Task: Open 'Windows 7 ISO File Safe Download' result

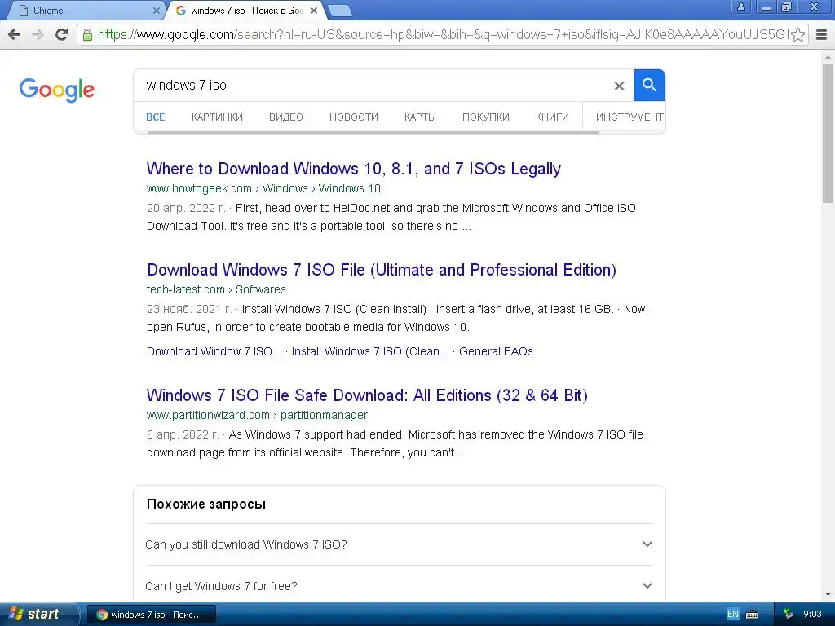Action: pos(367,395)
